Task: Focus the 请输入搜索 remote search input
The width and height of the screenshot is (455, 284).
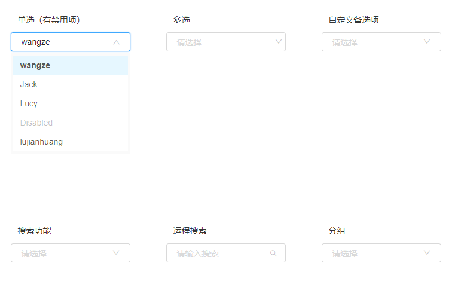Action: pyautogui.click(x=226, y=253)
